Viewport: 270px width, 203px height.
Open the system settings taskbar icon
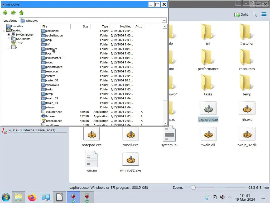click(46, 197)
